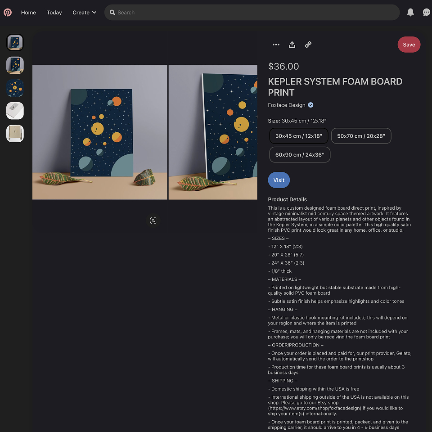The image size is (432, 432).
Task: Click the Pinterest logo icon
Action: [8, 13]
